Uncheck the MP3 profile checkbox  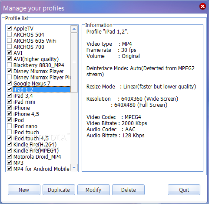click(x=10, y=162)
